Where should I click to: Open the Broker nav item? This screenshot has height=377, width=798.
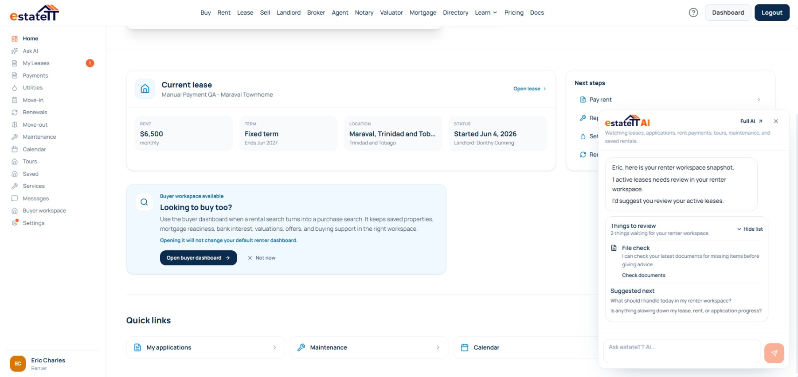point(316,12)
